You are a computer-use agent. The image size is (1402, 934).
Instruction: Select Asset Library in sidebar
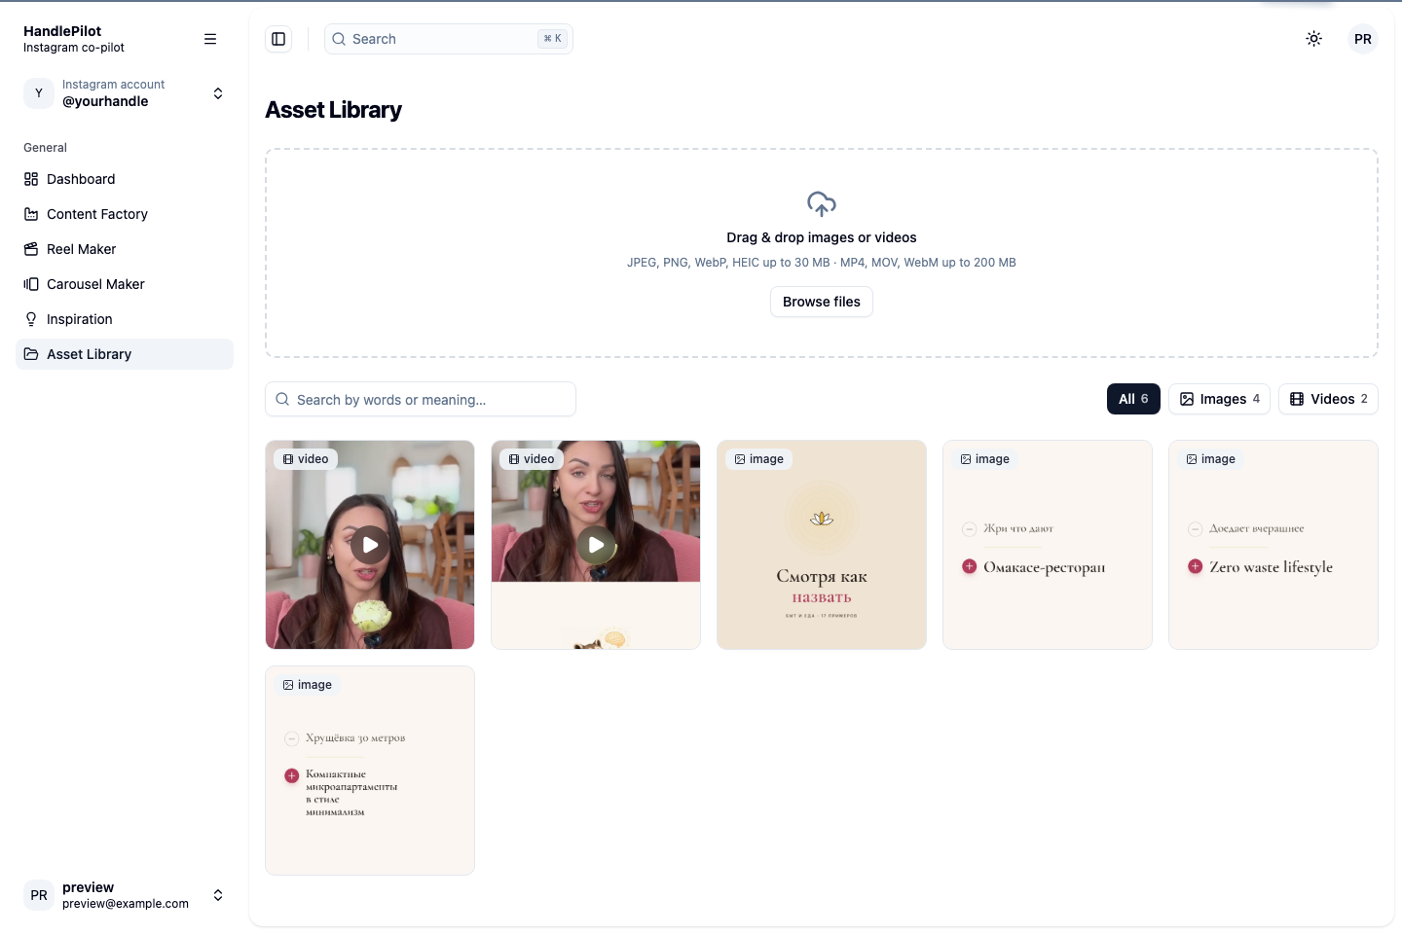point(125,354)
